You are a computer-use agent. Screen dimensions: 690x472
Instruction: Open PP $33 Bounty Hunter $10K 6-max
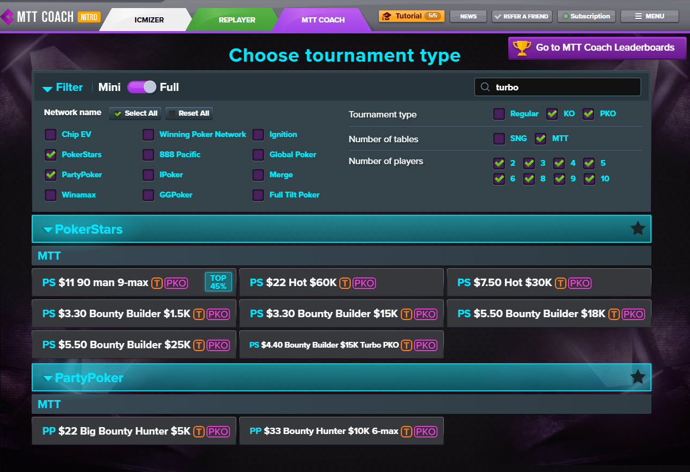[x=341, y=431]
